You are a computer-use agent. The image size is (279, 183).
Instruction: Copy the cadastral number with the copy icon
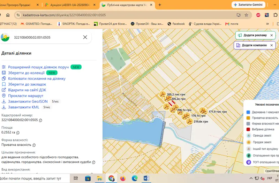point(40,120)
